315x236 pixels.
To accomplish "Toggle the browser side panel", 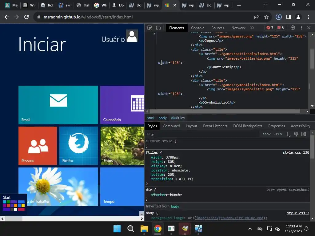I will (x=289, y=17).
